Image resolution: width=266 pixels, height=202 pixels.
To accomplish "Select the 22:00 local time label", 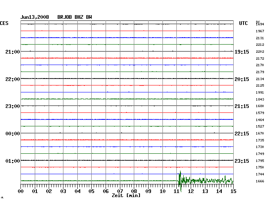I will (x=13, y=79).
